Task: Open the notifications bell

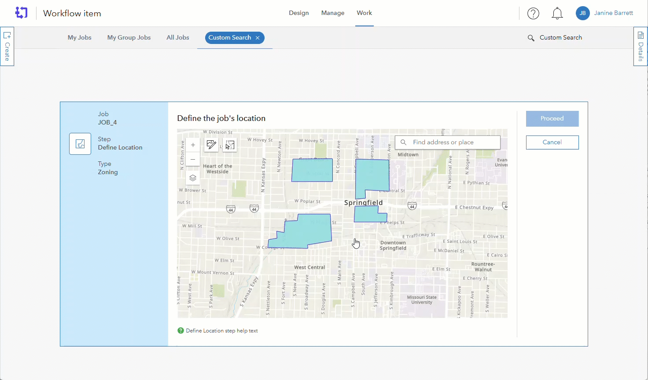Action: coord(557,13)
